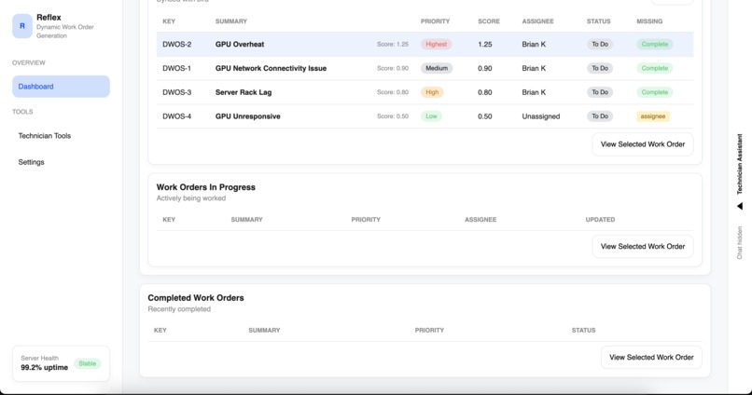Click the Medium priority badge
Image resolution: width=752 pixels, height=395 pixels.
click(x=437, y=68)
